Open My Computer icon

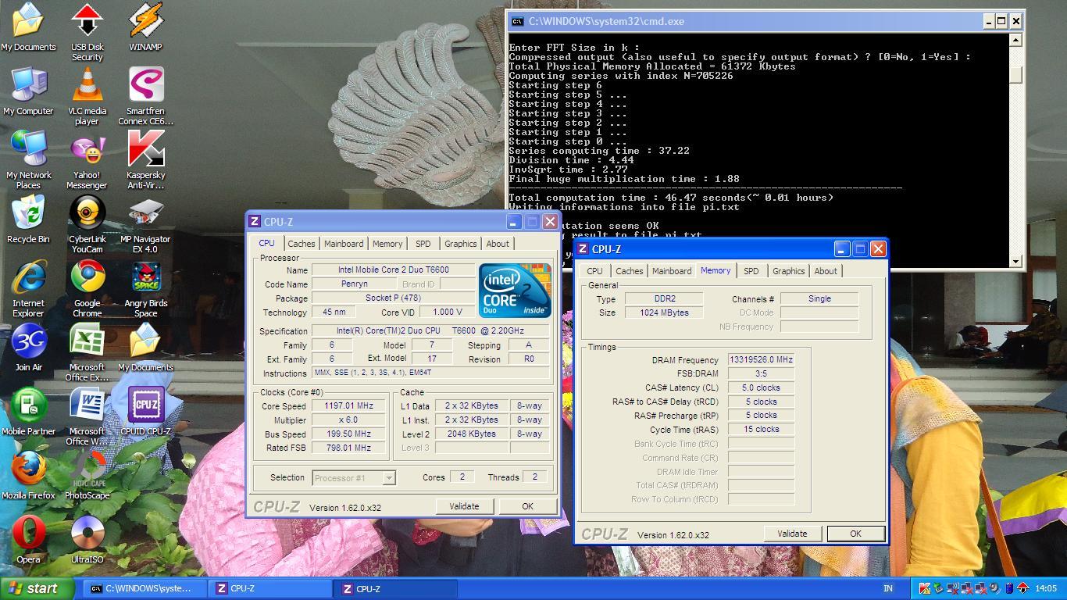click(28, 91)
